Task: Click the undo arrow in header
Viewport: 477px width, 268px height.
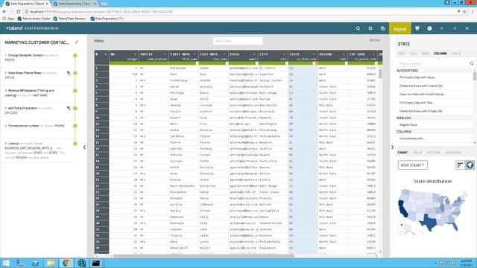Action: [442, 28]
